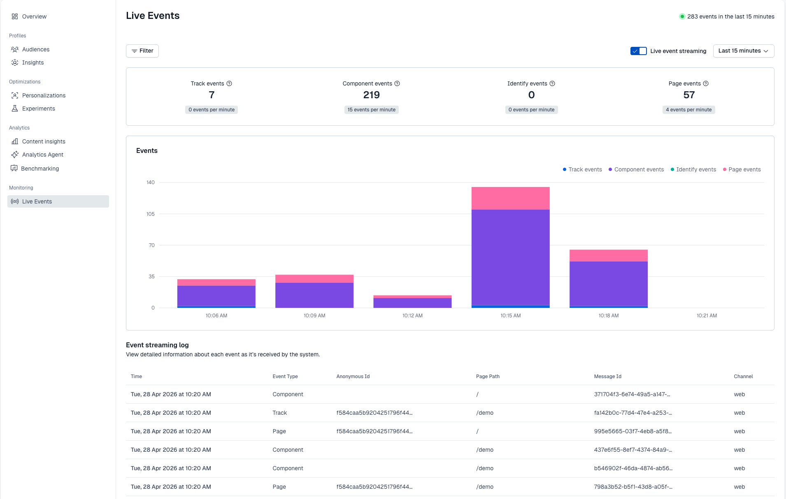The height and width of the screenshot is (499, 786).
Task: Click '15 events per minute' badge
Action: coord(371,110)
